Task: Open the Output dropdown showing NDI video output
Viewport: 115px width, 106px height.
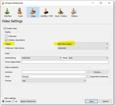Action: click(83, 44)
